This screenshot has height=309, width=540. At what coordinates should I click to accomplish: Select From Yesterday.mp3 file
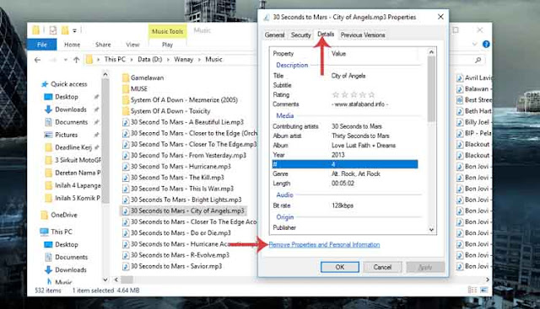(188, 156)
